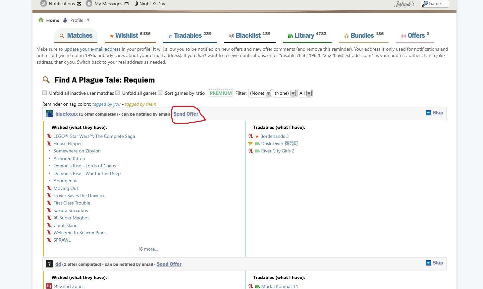The height and width of the screenshot is (289, 483).
Task: Expand the Profile dropdown arrow
Action: 88,20
